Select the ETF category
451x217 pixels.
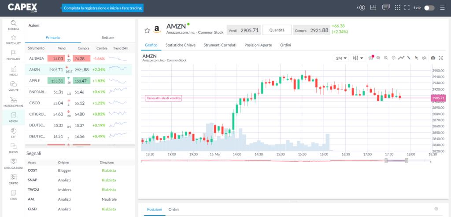(x=14, y=133)
